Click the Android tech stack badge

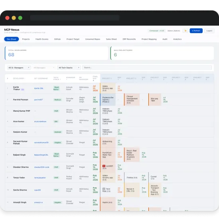click(x=57, y=132)
